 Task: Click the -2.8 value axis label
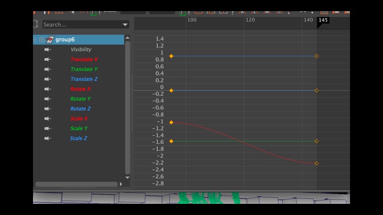pos(158,183)
